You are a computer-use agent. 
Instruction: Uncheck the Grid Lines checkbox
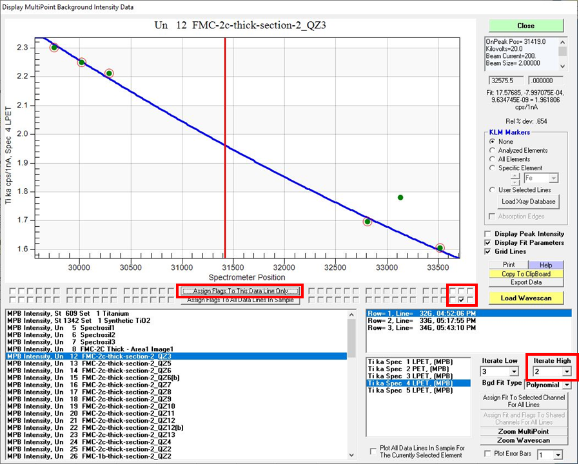click(488, 252)
